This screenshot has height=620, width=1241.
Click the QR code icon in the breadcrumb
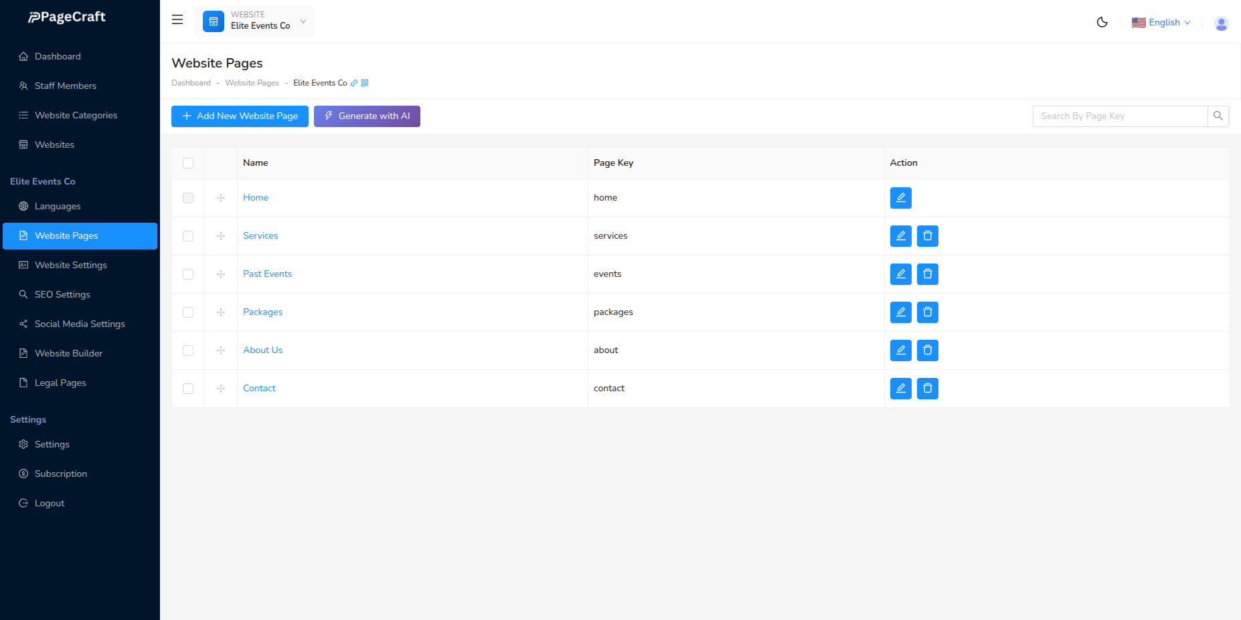(x=365, y=82)
